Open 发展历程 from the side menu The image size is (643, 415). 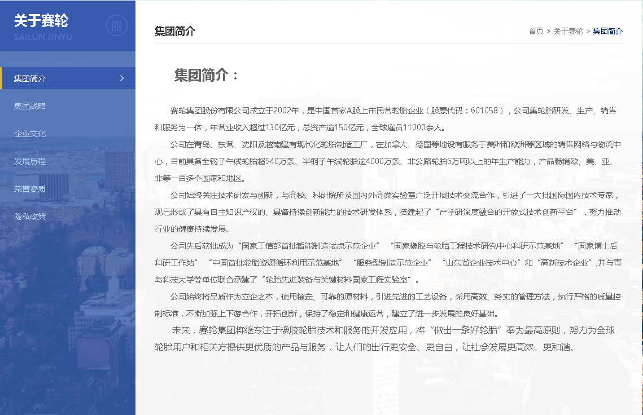point(30,161)
